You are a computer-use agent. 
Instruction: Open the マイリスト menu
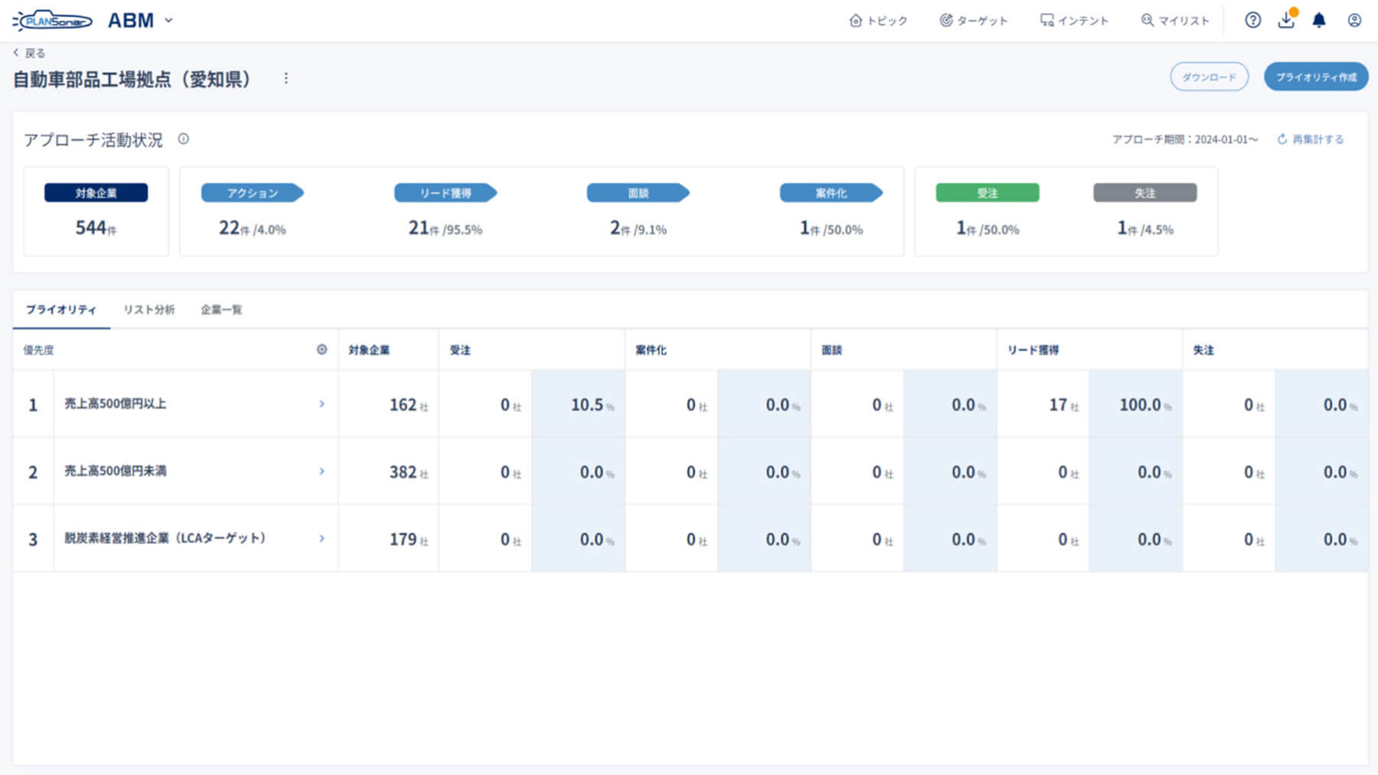[x=1175, y=21]
